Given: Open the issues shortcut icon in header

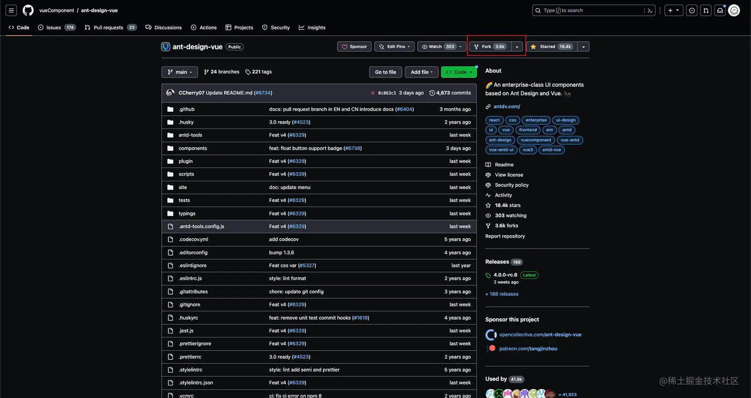Looking at the screenshot, I should (692, 10).
